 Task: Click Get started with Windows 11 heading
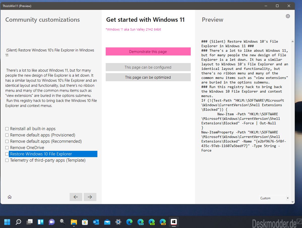(145, 20)
